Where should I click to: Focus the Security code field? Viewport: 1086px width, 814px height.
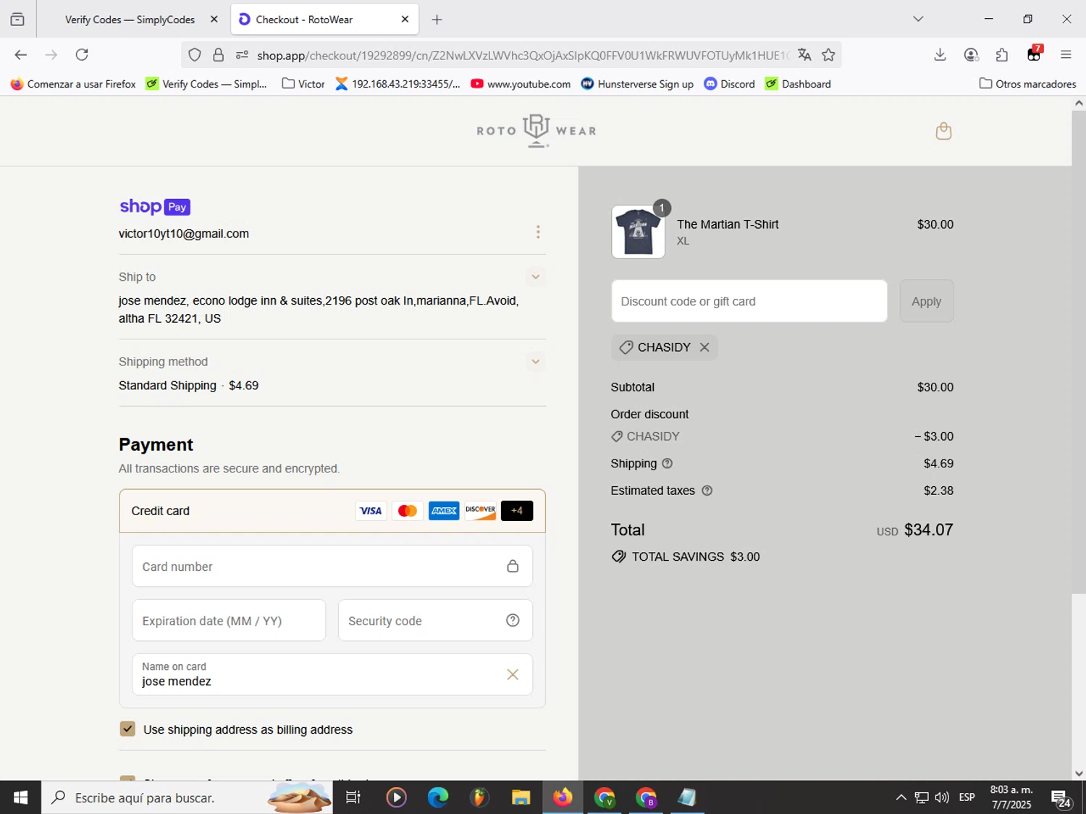[435, 620]
